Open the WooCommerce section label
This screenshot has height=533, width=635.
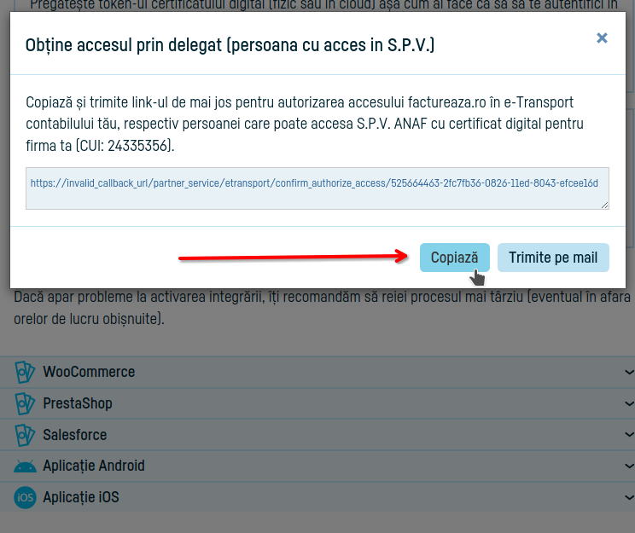[x=89, y=372]
